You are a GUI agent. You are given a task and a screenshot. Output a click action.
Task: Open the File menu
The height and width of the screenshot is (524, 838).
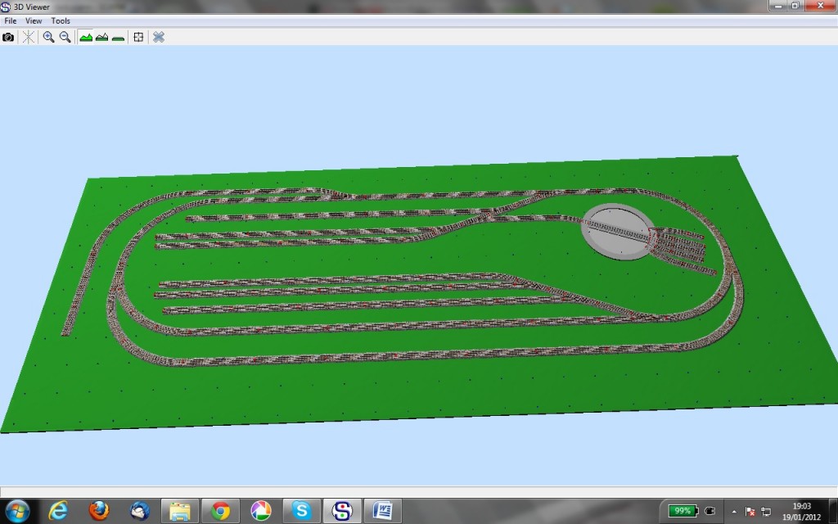pos(11,20)
